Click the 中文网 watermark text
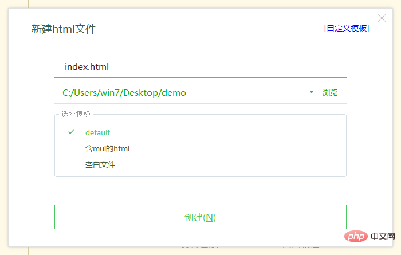This screenshot has width=401, height=255. [383, 236]
